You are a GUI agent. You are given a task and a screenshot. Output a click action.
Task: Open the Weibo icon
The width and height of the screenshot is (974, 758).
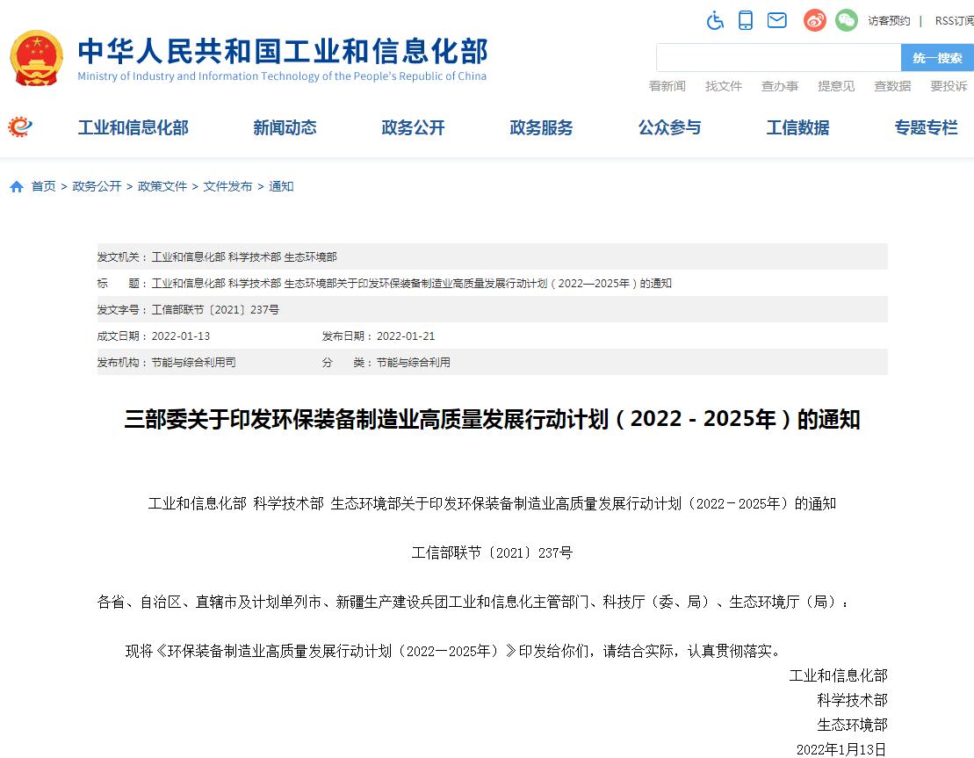(x=815, y=20)
